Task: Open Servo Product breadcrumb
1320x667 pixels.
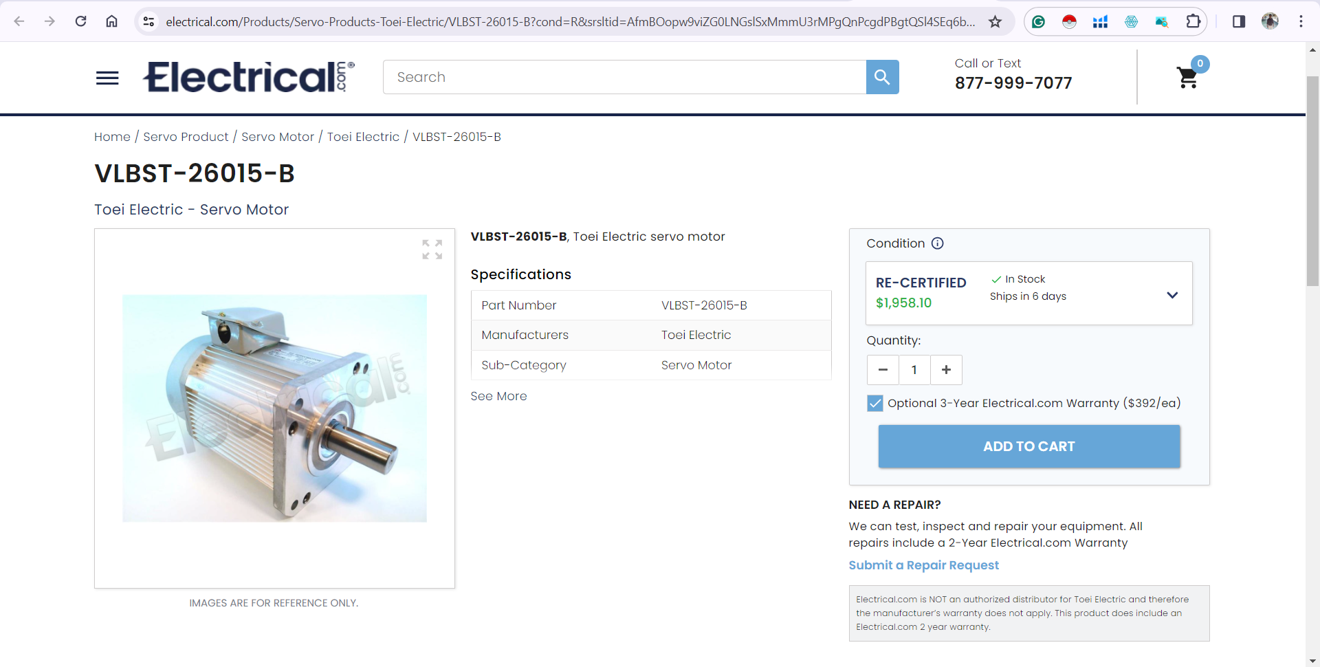Action: point(186,137)
